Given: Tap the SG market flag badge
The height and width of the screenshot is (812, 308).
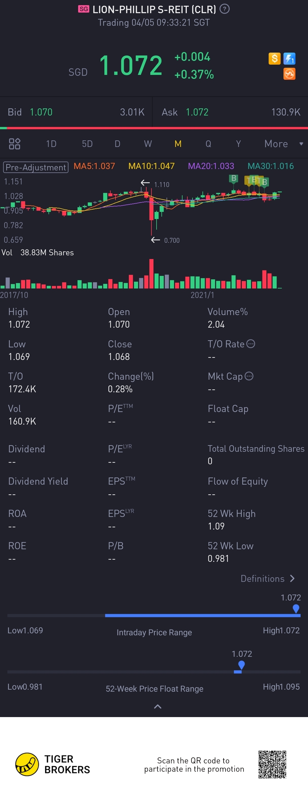Looking at the screenshot, I should click(x=84, y=9).
